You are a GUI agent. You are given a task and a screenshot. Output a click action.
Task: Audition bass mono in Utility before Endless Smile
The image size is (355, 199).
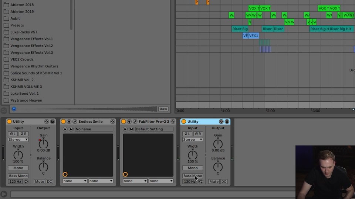(x=26, y=182)
